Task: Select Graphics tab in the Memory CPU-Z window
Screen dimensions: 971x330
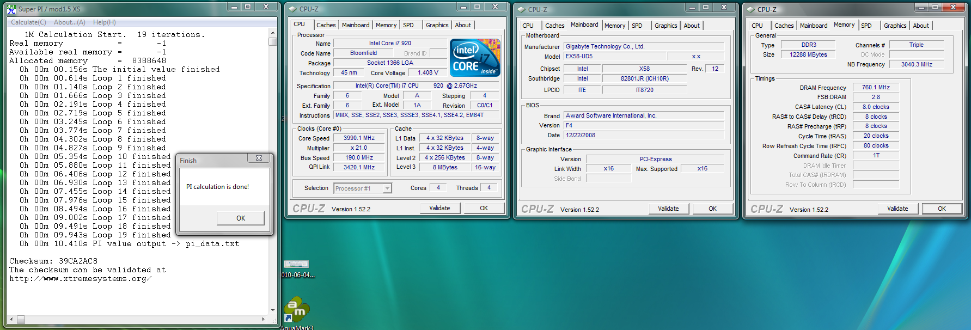Action: (895, 26)
